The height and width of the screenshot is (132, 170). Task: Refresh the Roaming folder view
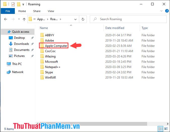tap(83, 19)
